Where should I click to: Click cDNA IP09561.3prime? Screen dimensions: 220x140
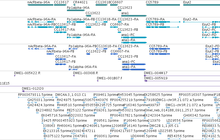pos(95,123)
